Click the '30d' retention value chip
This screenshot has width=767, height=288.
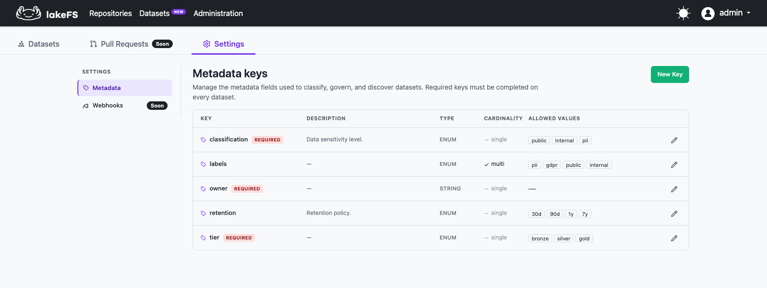pos(537,214)
